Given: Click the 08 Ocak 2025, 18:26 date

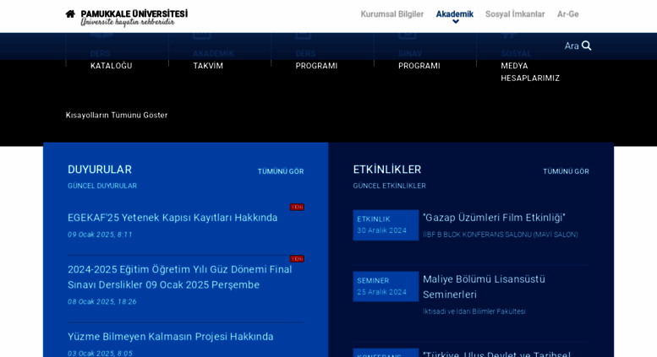Looking at the screenshot, I should click(x=101, y=301).
